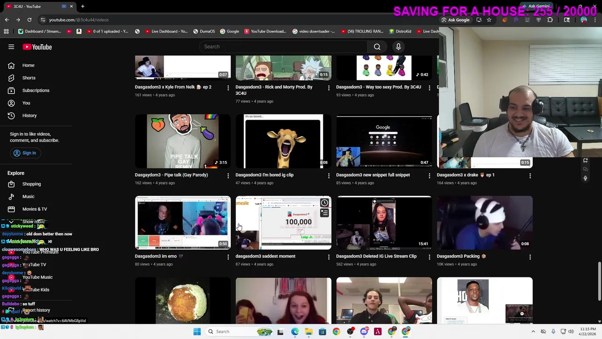Open Dasgadsom3 new snippet full snippet title

tap(373, 175)
